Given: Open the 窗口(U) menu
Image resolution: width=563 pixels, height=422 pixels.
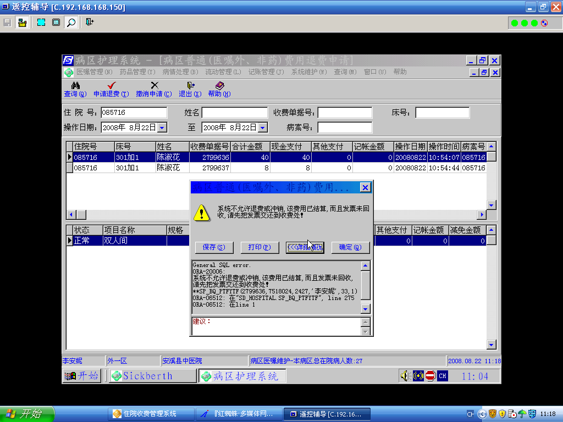Looking at the screenshot, I should click(375, 72).
